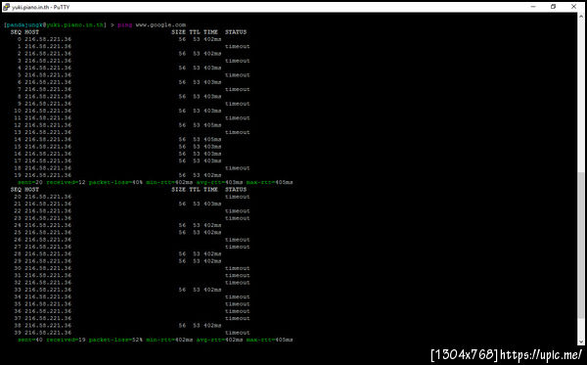The height and width of the screenshot is (365, 587).
Task: Click avg-rtt=402ms in the last summary line
Action: 219,340
